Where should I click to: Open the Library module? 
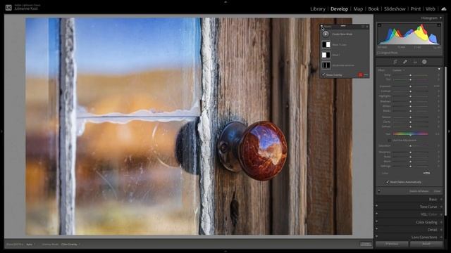pos(318,9)
